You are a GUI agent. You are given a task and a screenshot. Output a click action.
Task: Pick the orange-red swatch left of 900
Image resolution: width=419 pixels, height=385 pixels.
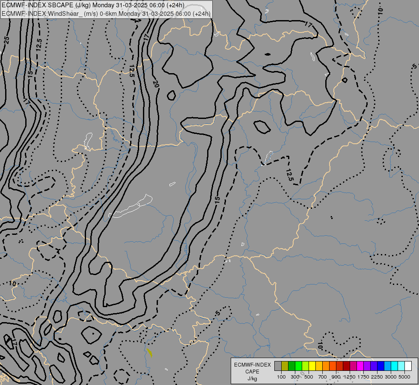pos(333,366)
